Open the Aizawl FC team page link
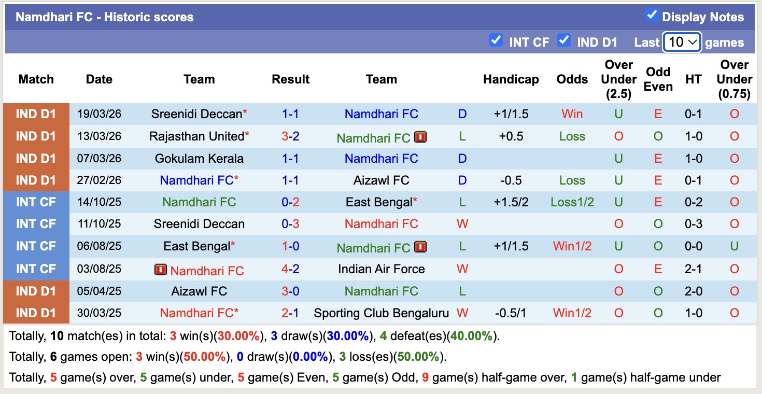The width and height of the screenshot is (762, 394). tap(382, 180)
